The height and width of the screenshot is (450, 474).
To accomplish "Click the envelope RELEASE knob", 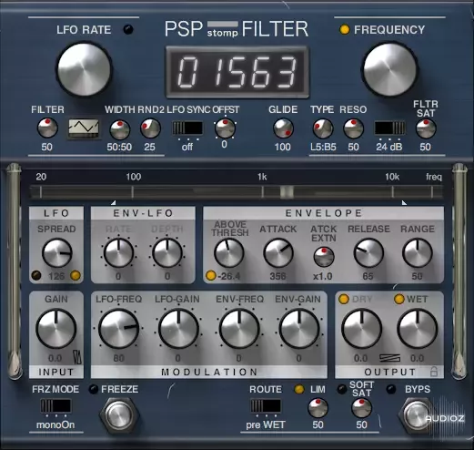I will point(368,253).
